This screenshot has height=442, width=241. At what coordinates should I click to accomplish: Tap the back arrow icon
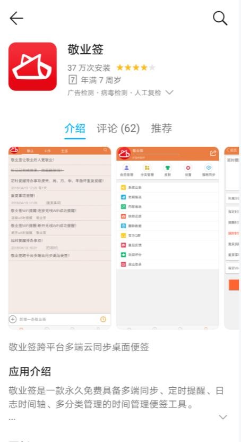(16, 18)
